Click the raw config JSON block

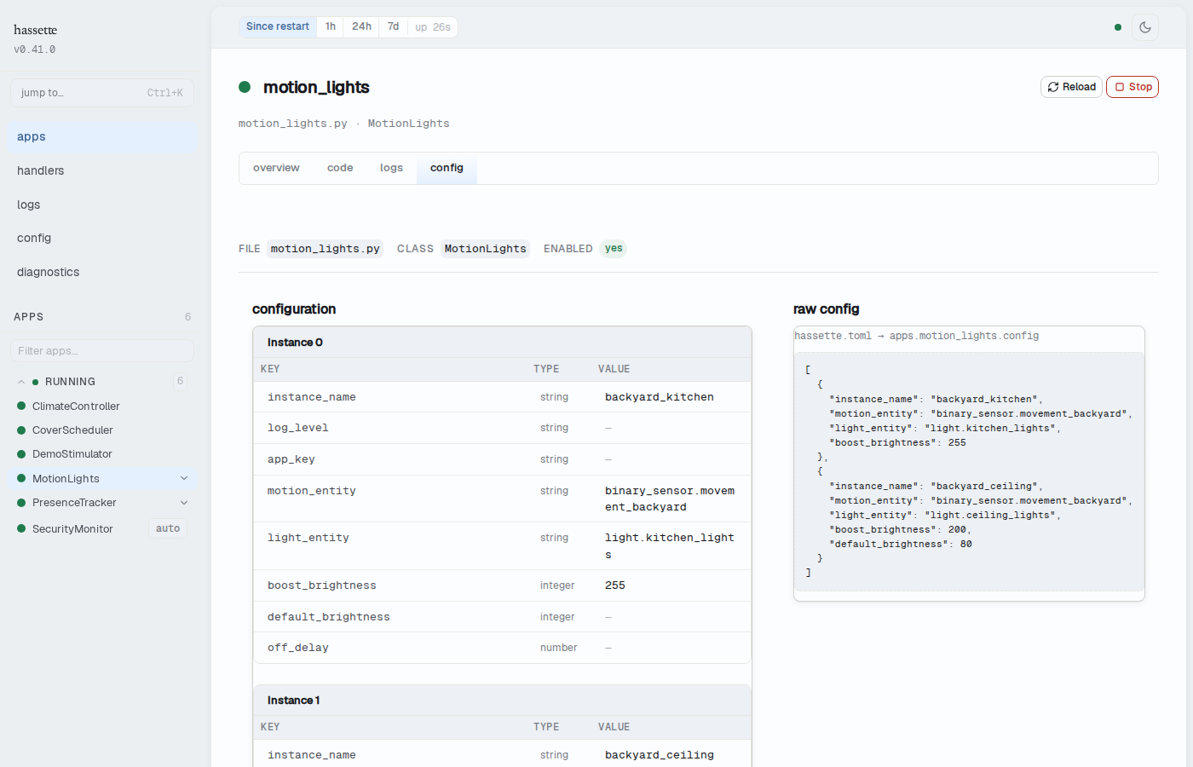[969, 471]
